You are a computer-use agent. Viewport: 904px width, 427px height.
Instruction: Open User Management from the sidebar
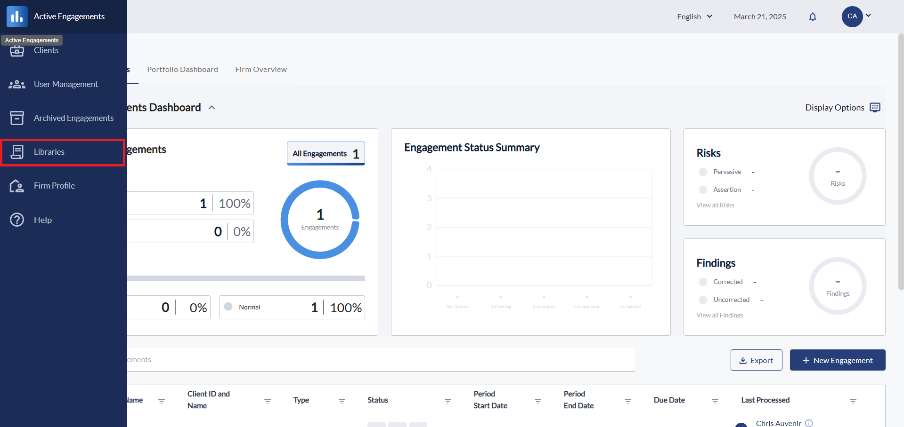[x=65, y=84]
